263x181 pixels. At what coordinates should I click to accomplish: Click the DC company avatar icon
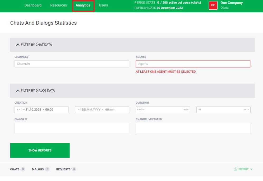213,5
